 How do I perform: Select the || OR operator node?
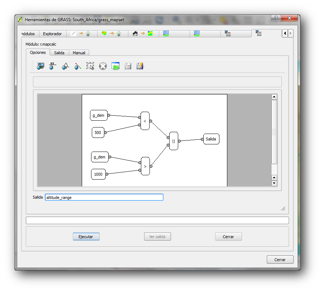174,141
